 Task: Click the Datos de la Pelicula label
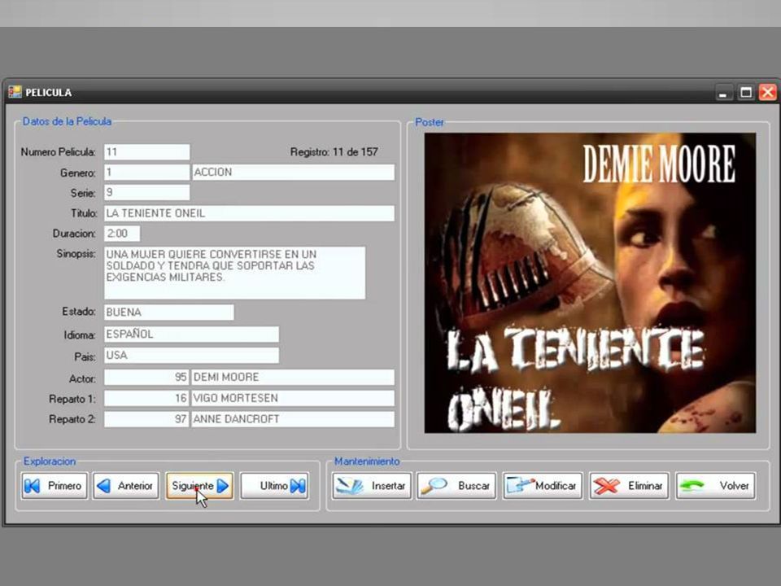coord(68,121)
